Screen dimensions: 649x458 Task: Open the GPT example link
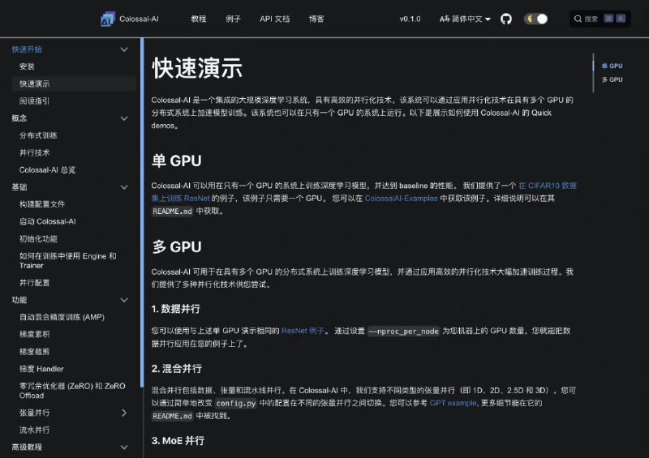tap(453, 403)
